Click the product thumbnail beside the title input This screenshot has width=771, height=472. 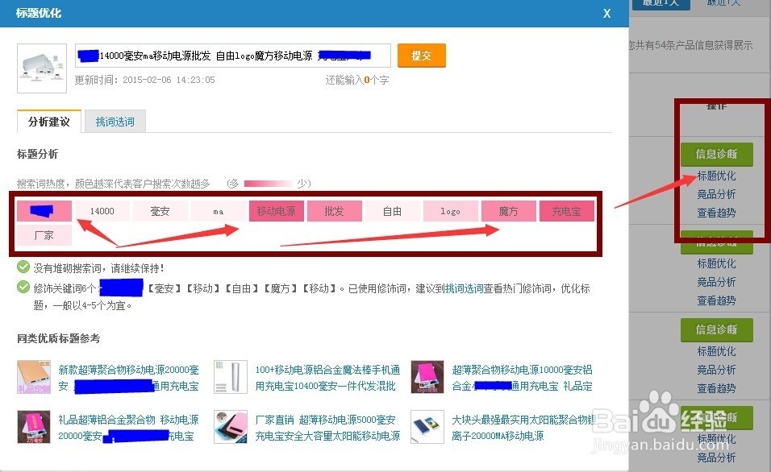click(41, 68)
